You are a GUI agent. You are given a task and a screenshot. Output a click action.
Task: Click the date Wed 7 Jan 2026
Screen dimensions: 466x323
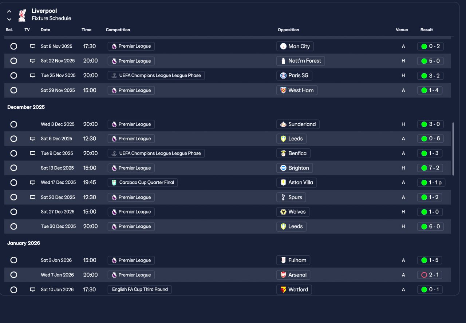point(57,275)
